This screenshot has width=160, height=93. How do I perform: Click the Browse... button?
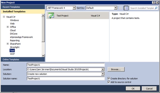point(116,69)
